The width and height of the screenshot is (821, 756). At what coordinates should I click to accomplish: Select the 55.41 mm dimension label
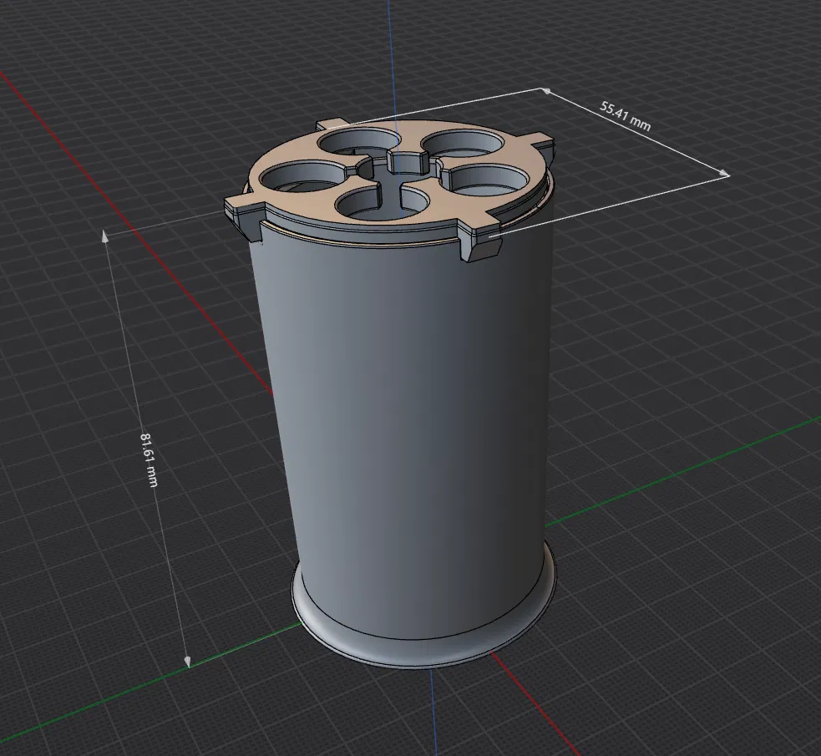point(626,116)
